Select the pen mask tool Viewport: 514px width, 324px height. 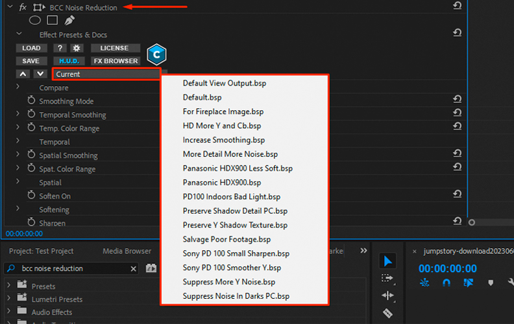(x=69, y=20)
